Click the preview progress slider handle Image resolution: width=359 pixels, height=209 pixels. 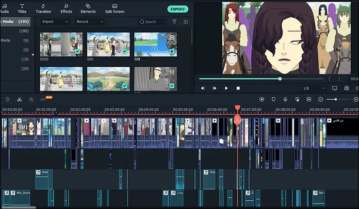(x=280, y=79)
